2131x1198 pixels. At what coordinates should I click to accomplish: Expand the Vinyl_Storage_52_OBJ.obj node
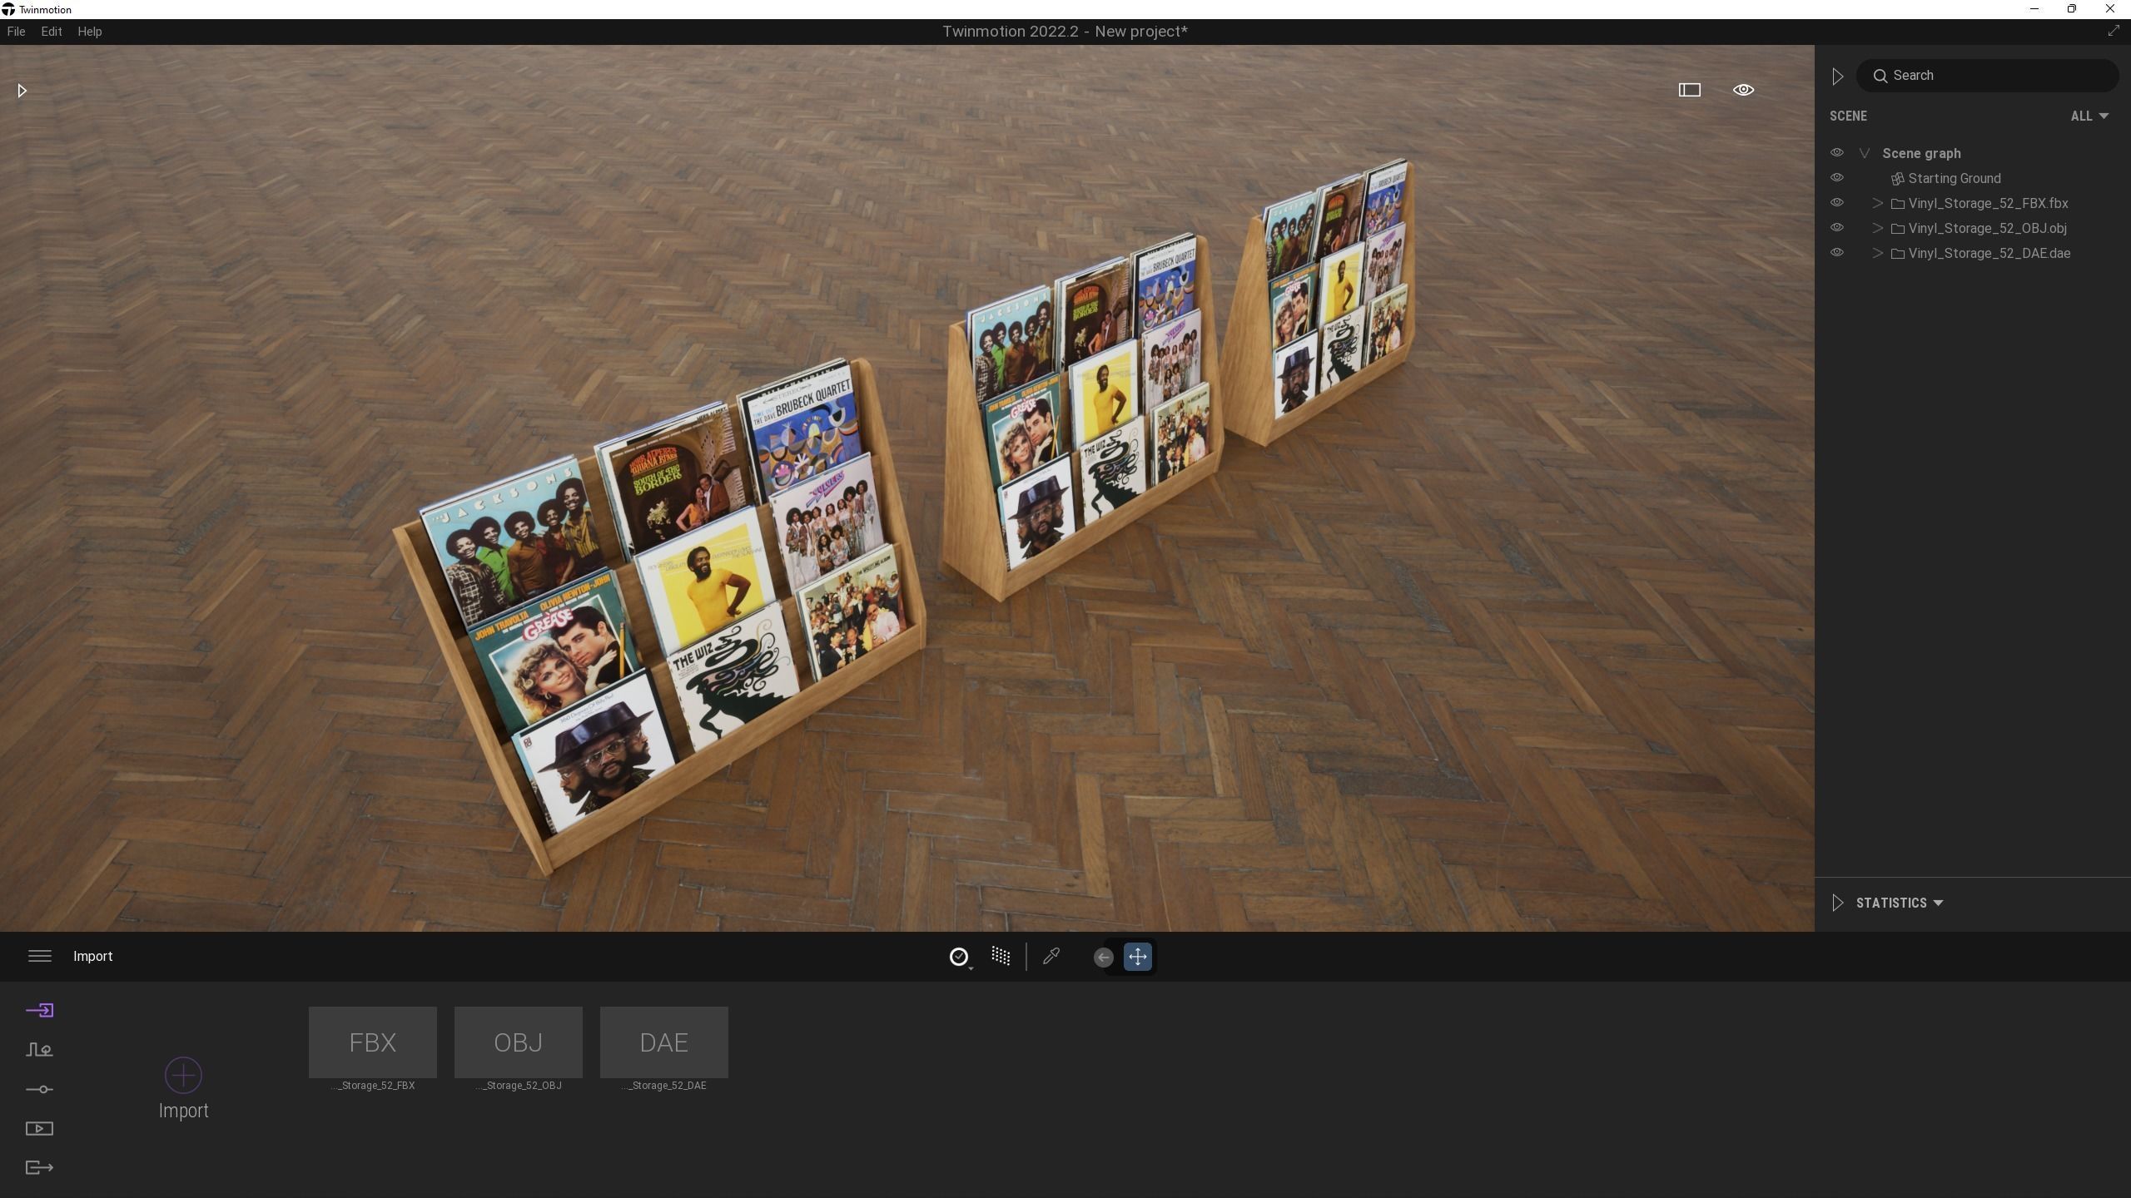click(x=1877, y=228)
